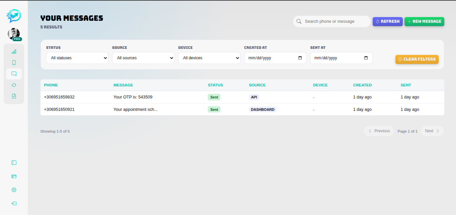Click the Refresh button

(388, 21)
